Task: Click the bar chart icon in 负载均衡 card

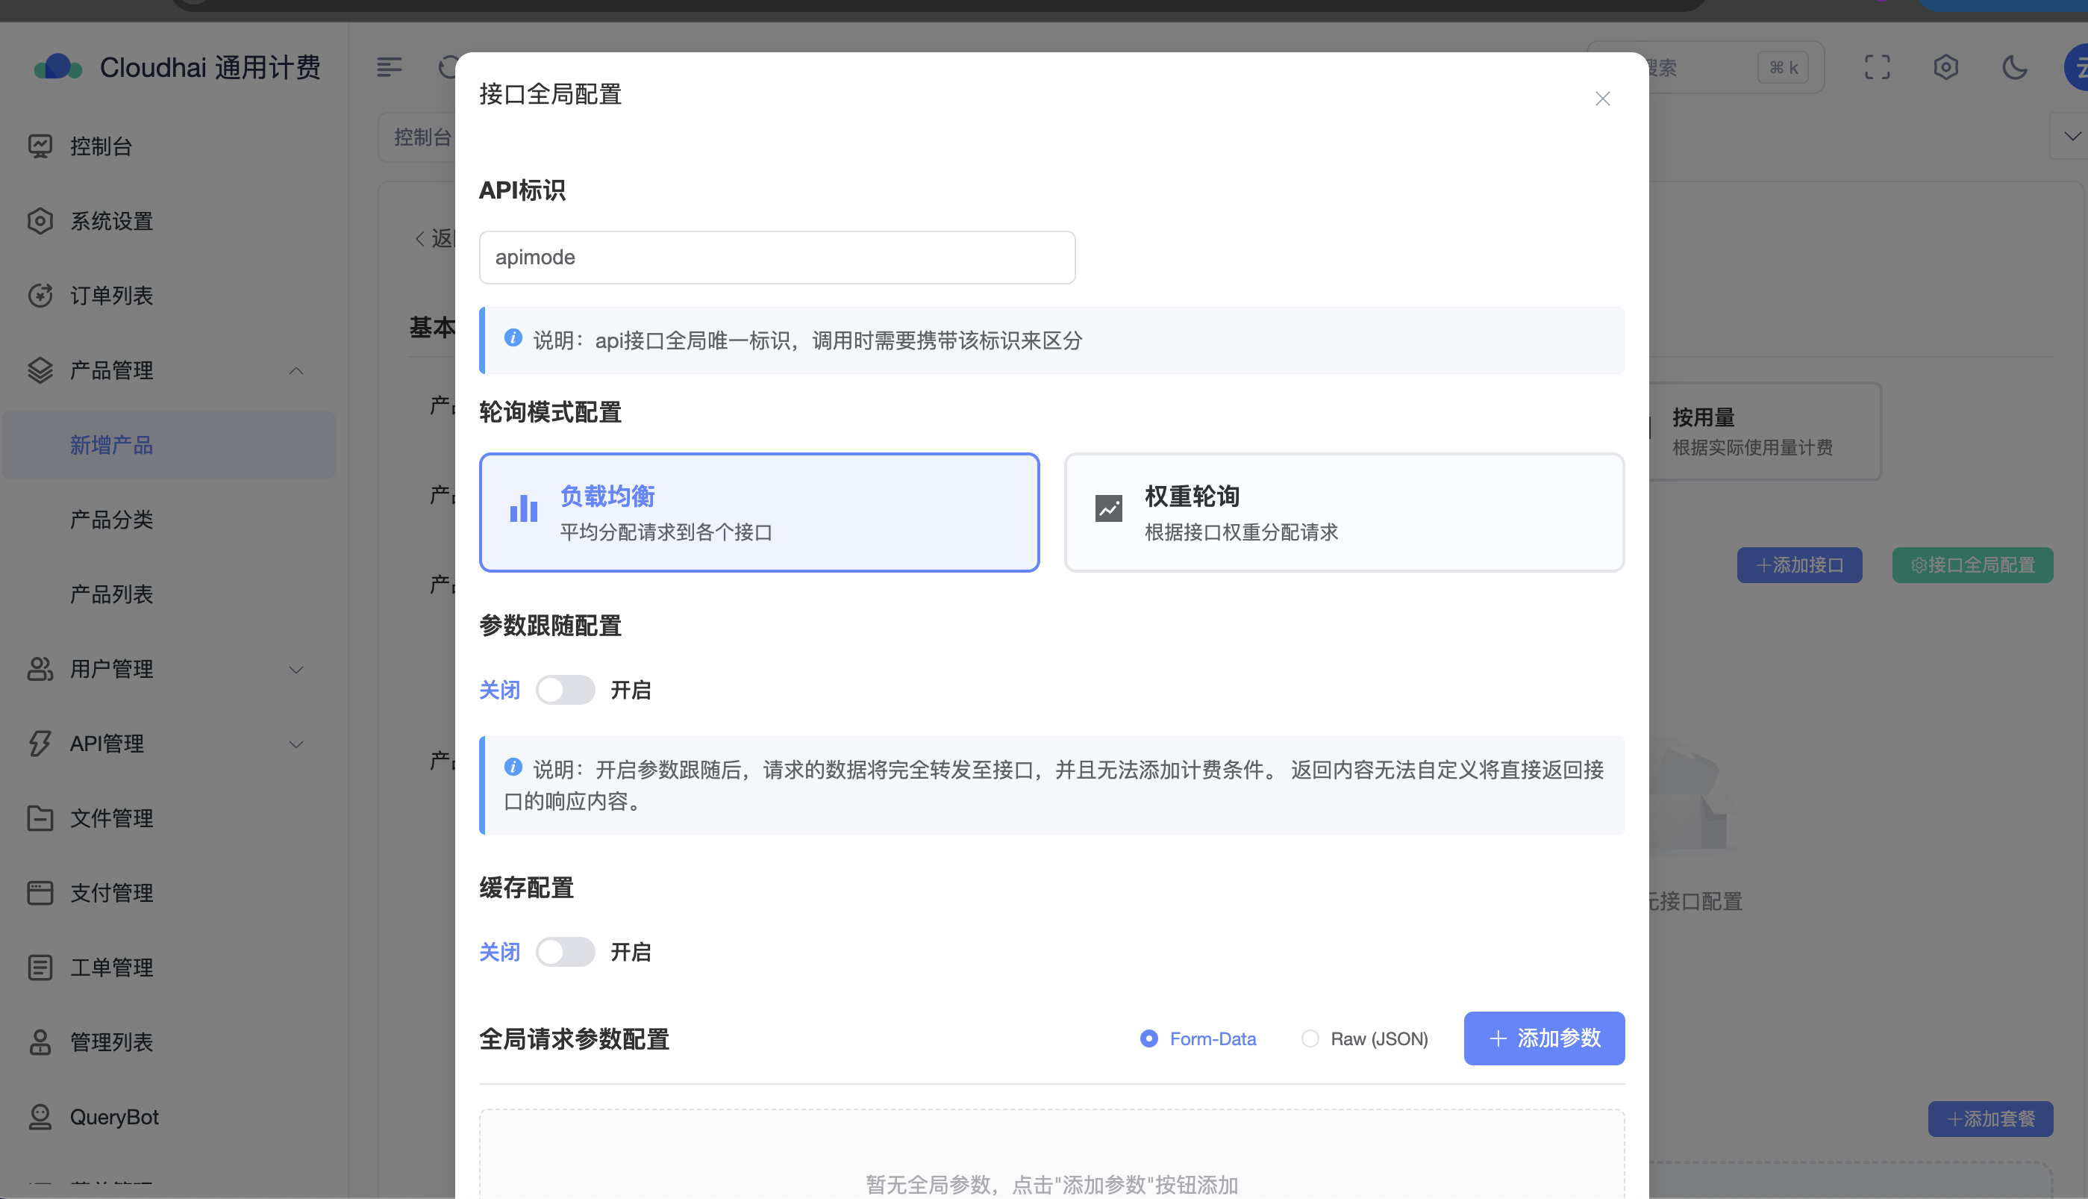Action: [523, 508]
